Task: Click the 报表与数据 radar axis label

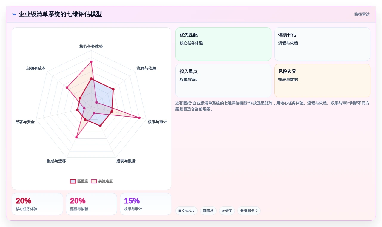Action: (x=126, y=161)
